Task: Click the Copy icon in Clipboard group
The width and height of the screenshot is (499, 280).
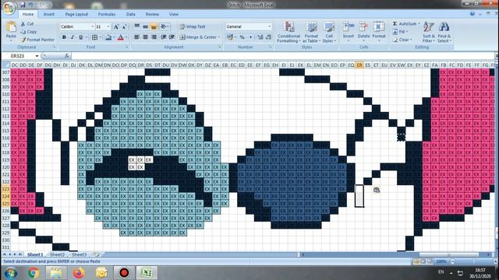Action: coord(23,32)
